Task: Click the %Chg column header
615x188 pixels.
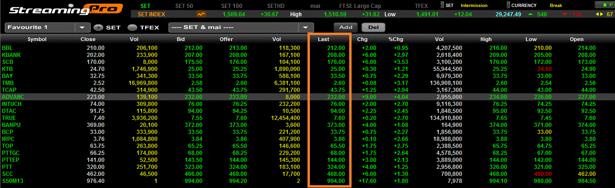Action: 396,40
